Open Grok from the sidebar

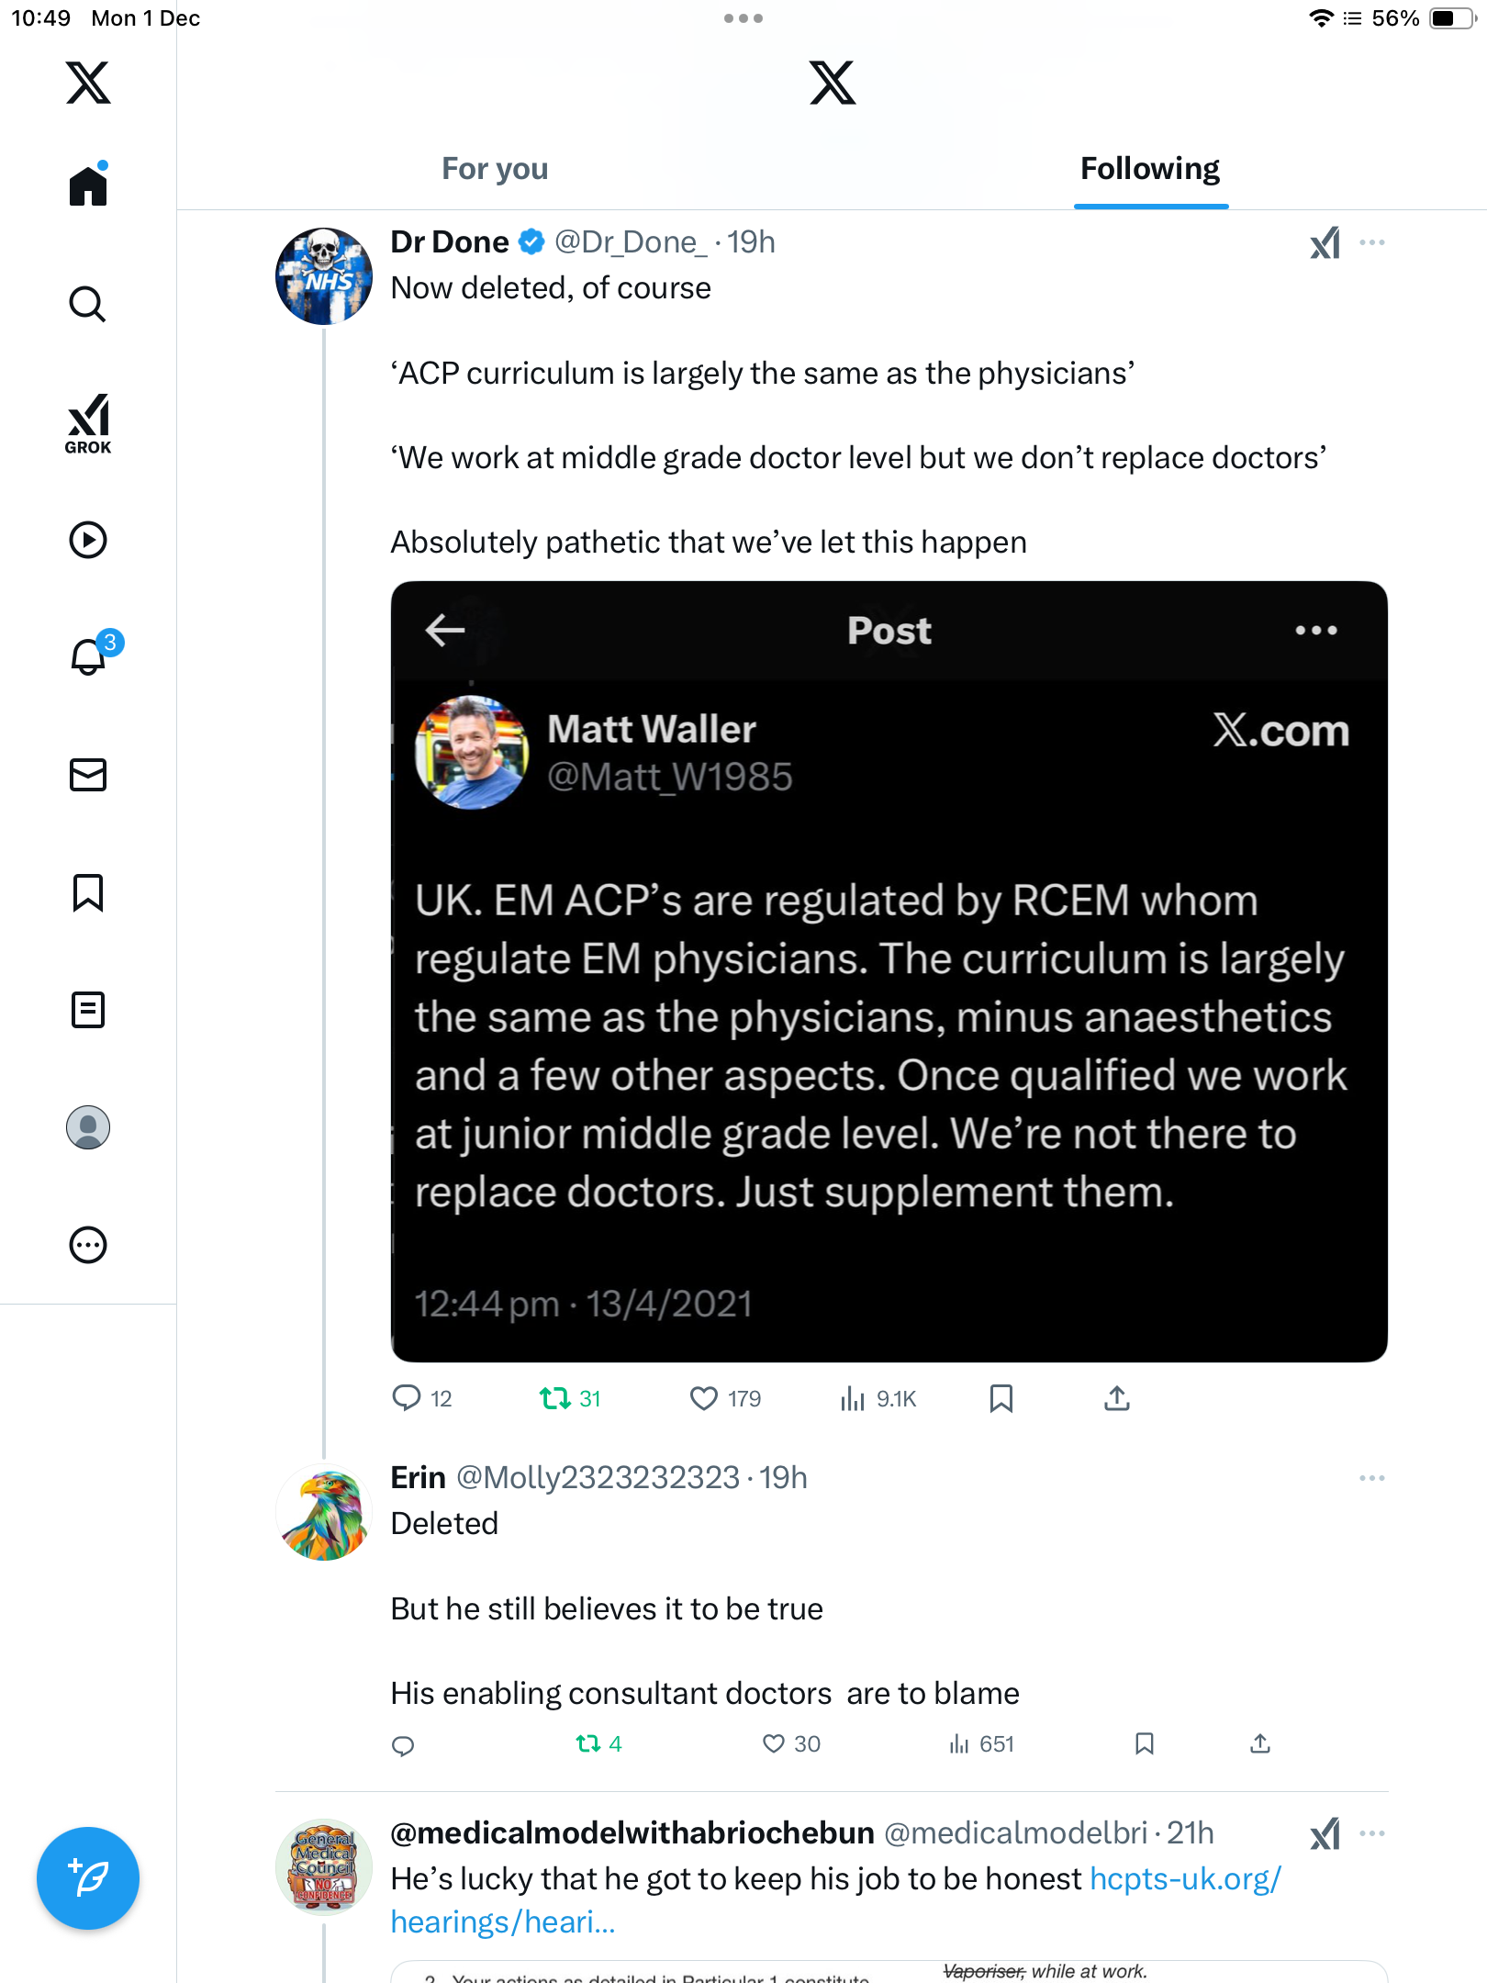coord(88,423)
